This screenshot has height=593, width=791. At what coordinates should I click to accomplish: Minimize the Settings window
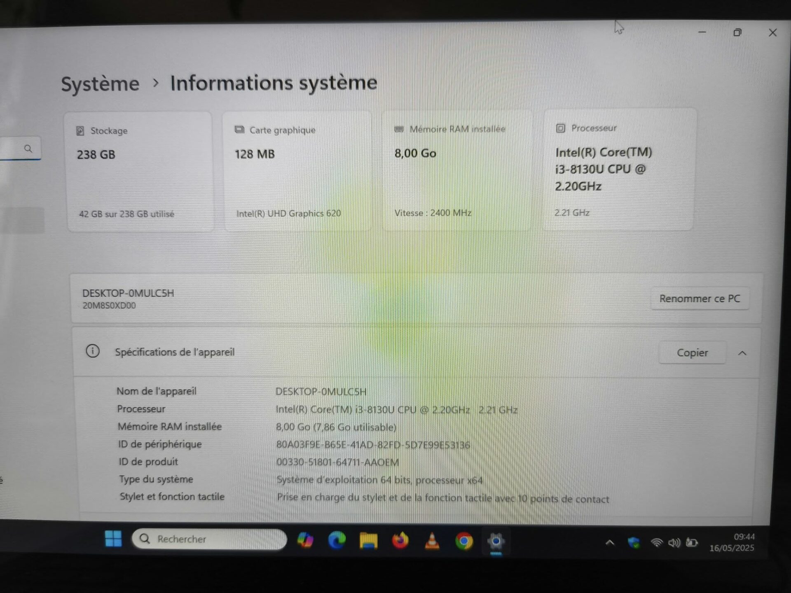[x=702, y=32]
